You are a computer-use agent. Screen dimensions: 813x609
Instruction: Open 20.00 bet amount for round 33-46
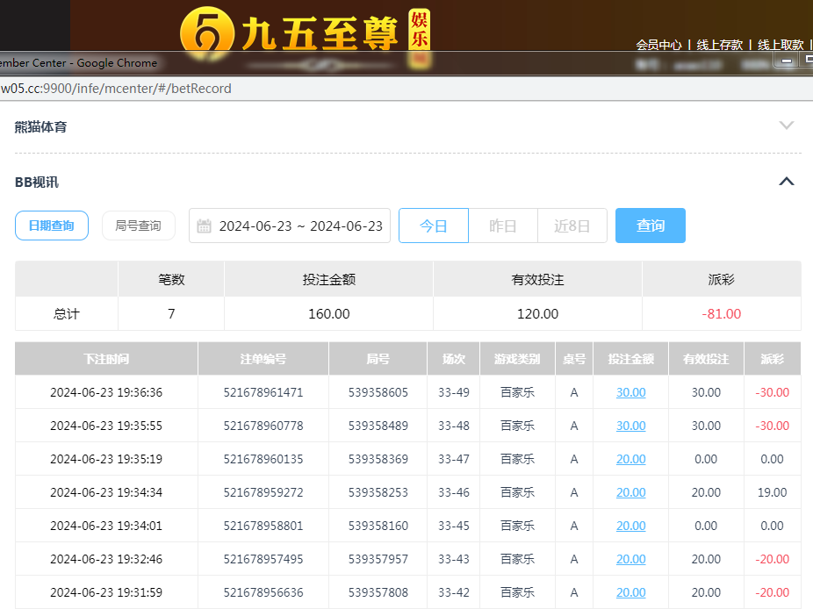[630, 492]
